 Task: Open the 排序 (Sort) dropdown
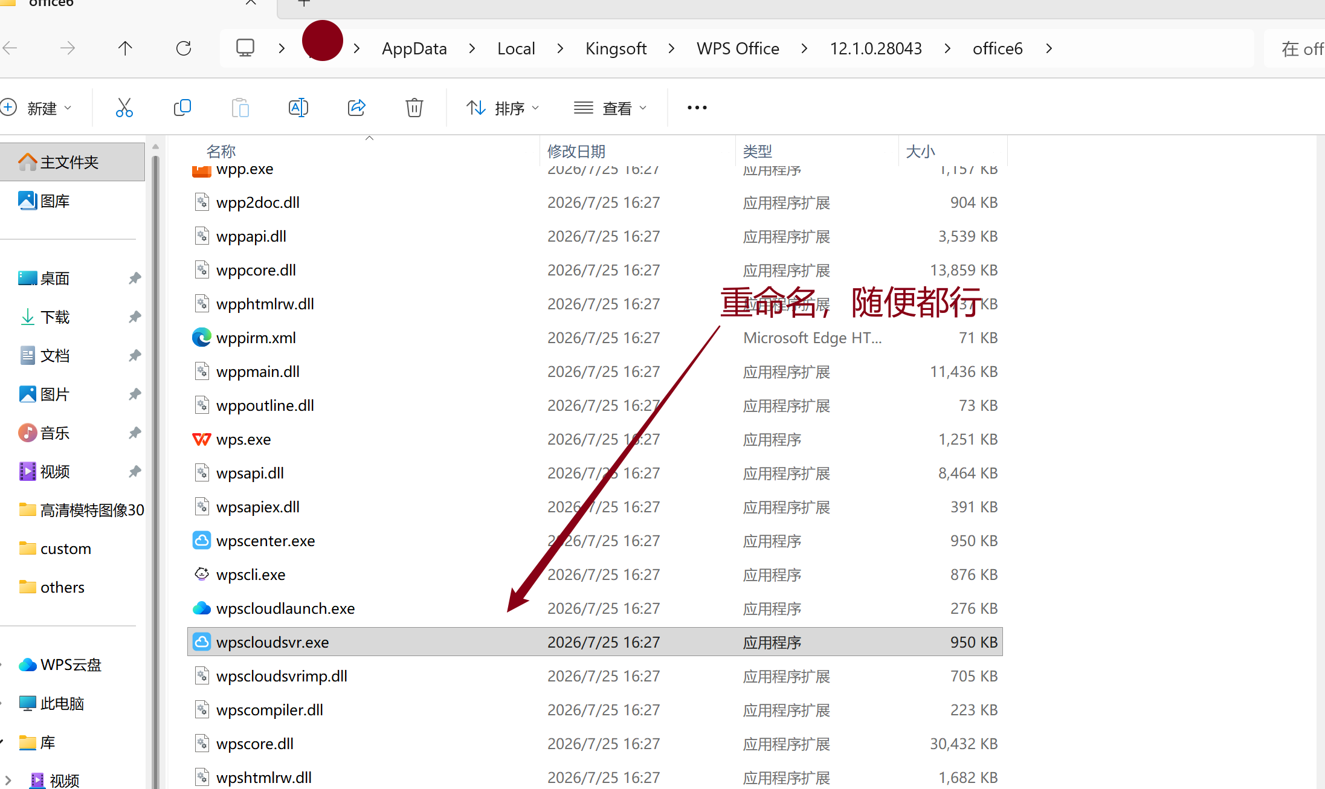[x=503, y=108]
